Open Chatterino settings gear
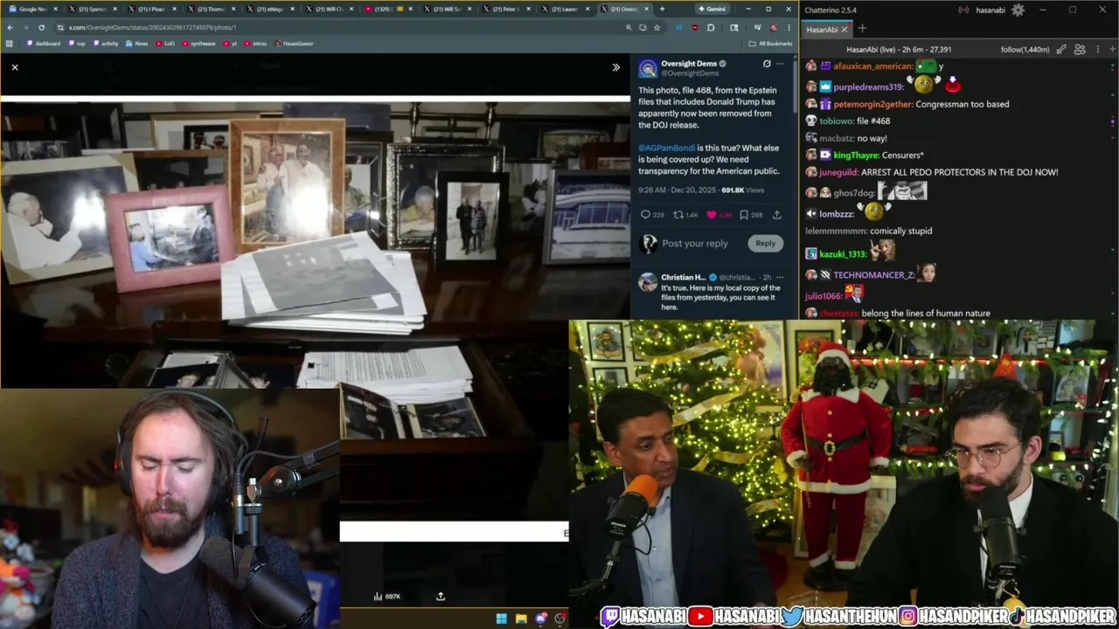 [1018, 10]
